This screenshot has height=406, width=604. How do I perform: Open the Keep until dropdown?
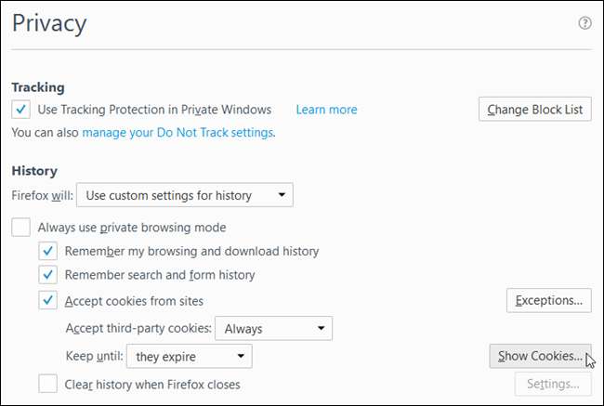(190, 356)
